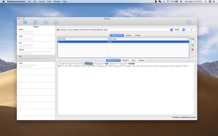218x136 pixels.
Task: Click 'Finished in 0.884030 seconds' status text
Action: [x=184, y=118]
